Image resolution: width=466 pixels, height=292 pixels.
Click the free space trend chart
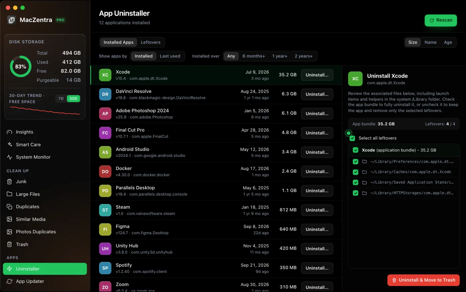point(45,111)
